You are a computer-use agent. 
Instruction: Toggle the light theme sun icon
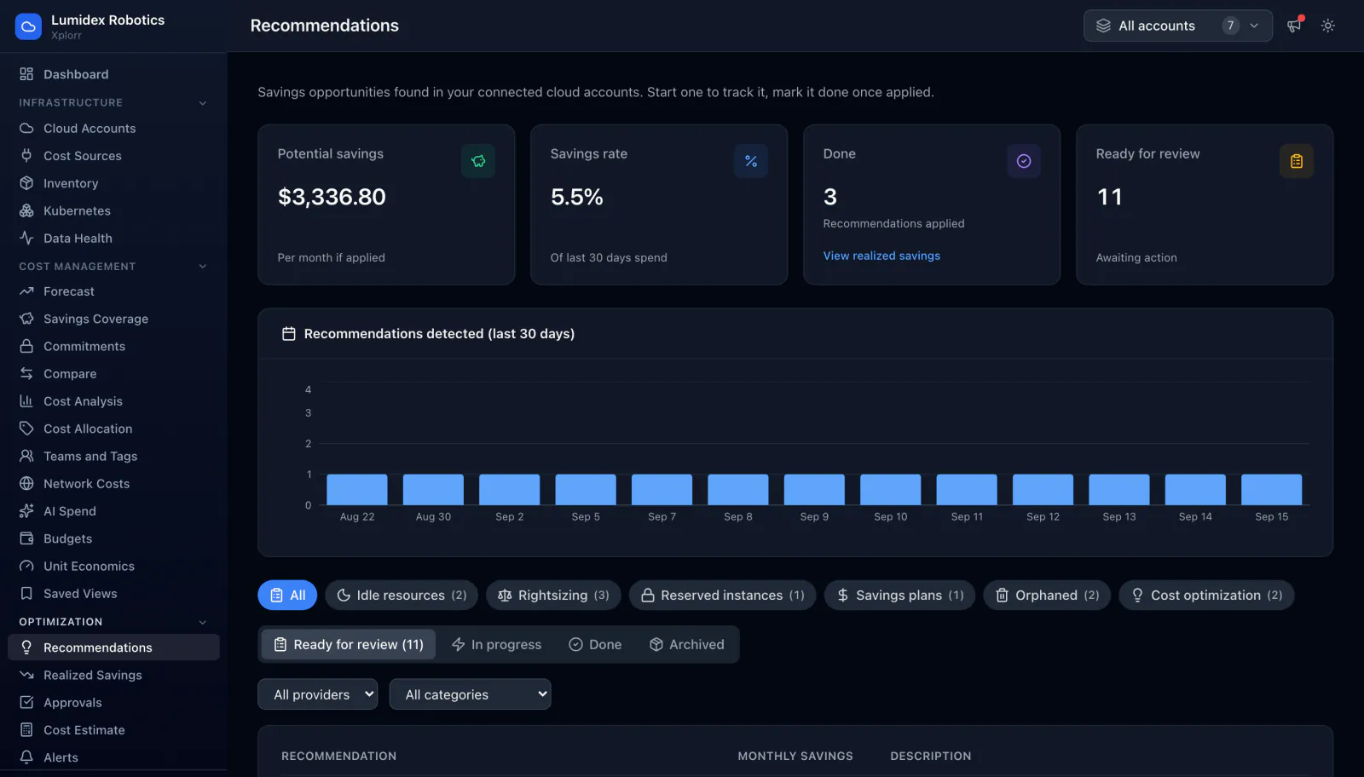pos(1328,26)
